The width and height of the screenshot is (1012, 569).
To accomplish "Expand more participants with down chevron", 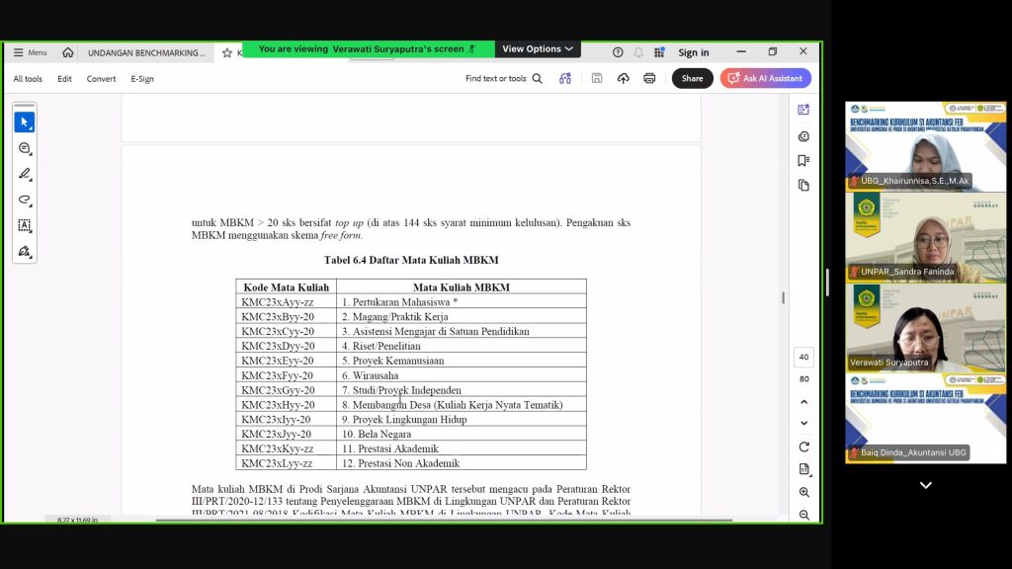I will (x=925, y=485).
